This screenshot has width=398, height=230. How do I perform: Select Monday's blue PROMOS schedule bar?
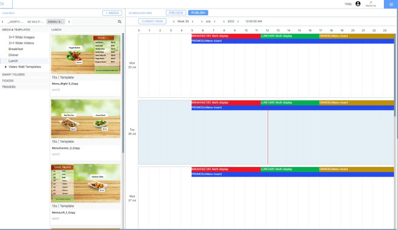tap(293, 41)
